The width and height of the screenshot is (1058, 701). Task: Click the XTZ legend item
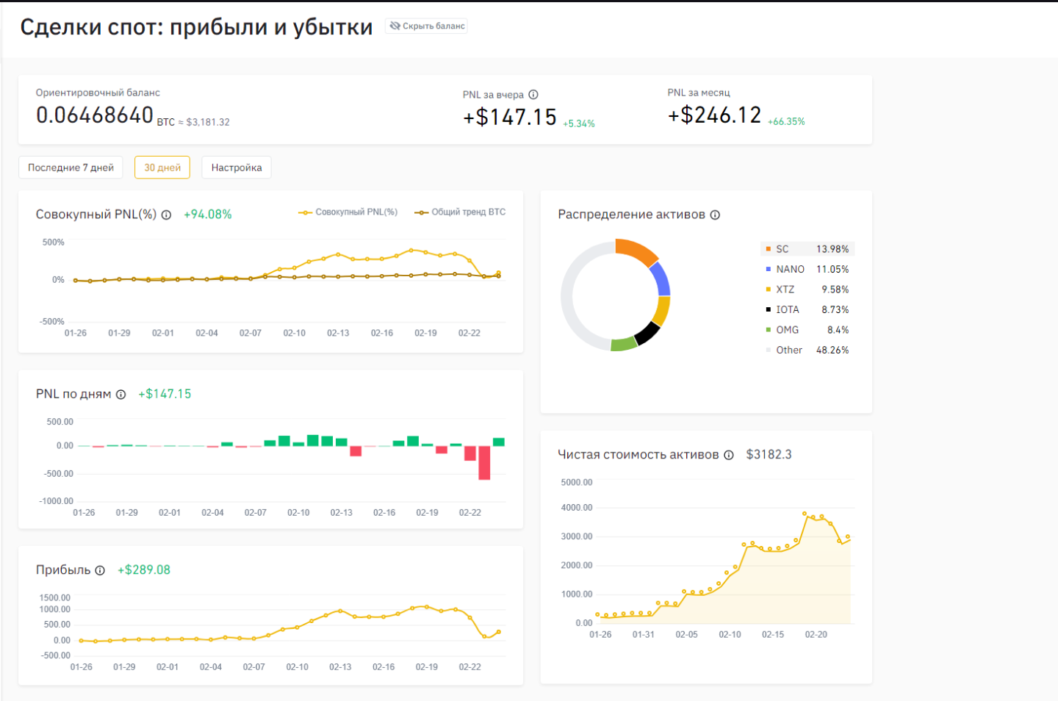tap(785, 290)
